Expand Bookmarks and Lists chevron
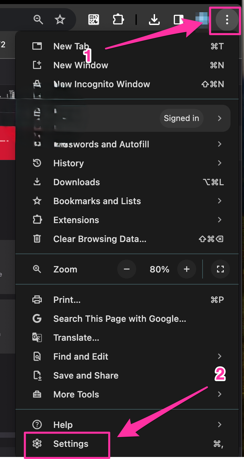 (x=220, y=201)
